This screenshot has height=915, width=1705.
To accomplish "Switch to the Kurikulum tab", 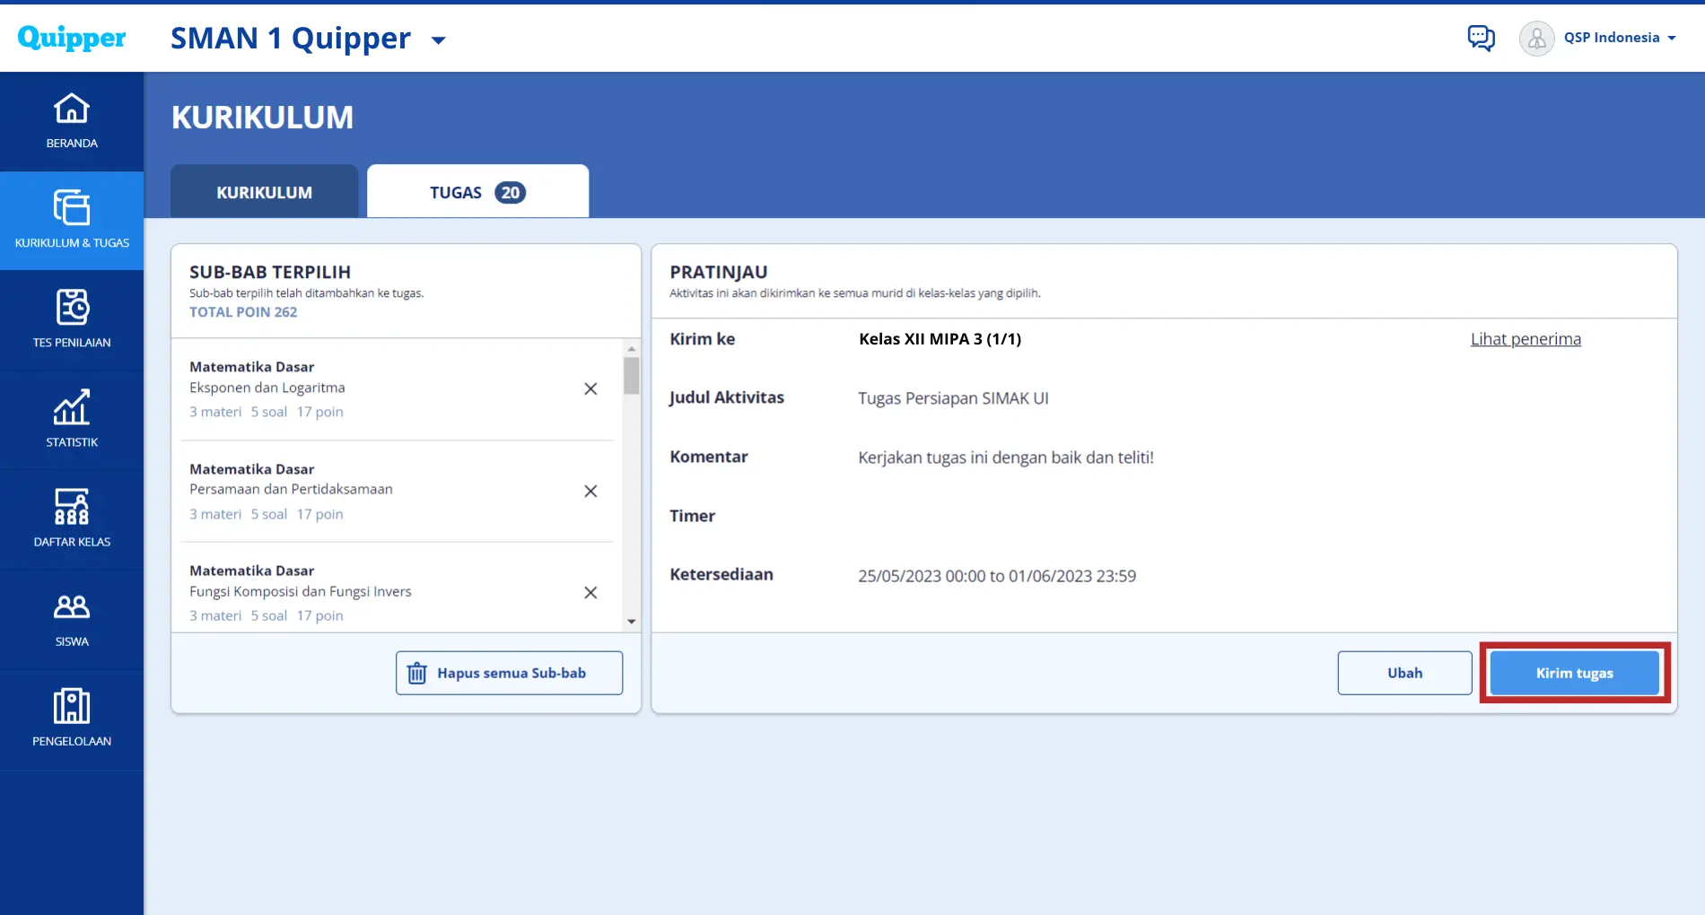I will click(264, 192).
